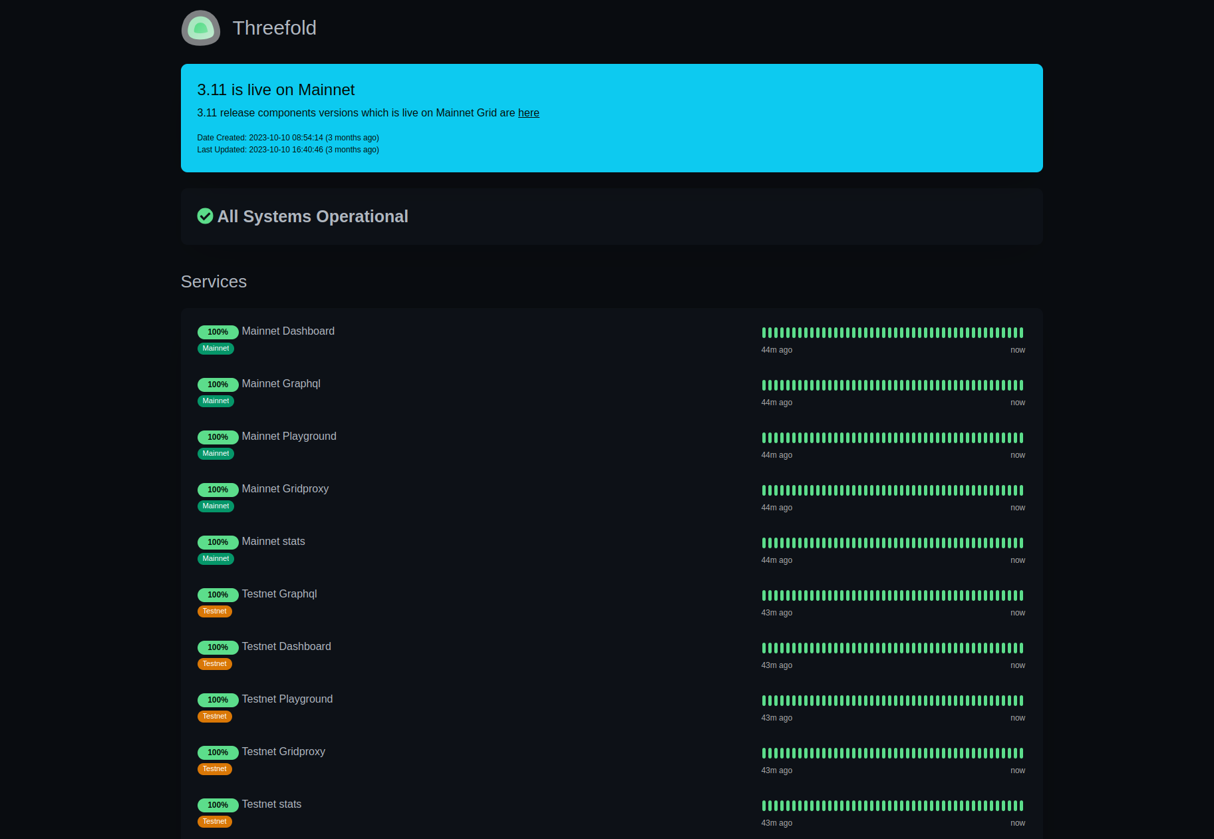
Task: Click the Testnet stats 100% badge
Action: coord(218,805)
